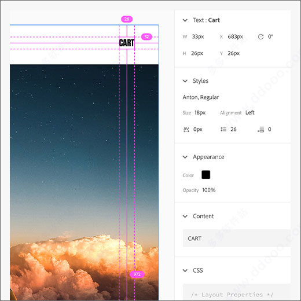Select the CART text on canvas

point(127,43)
